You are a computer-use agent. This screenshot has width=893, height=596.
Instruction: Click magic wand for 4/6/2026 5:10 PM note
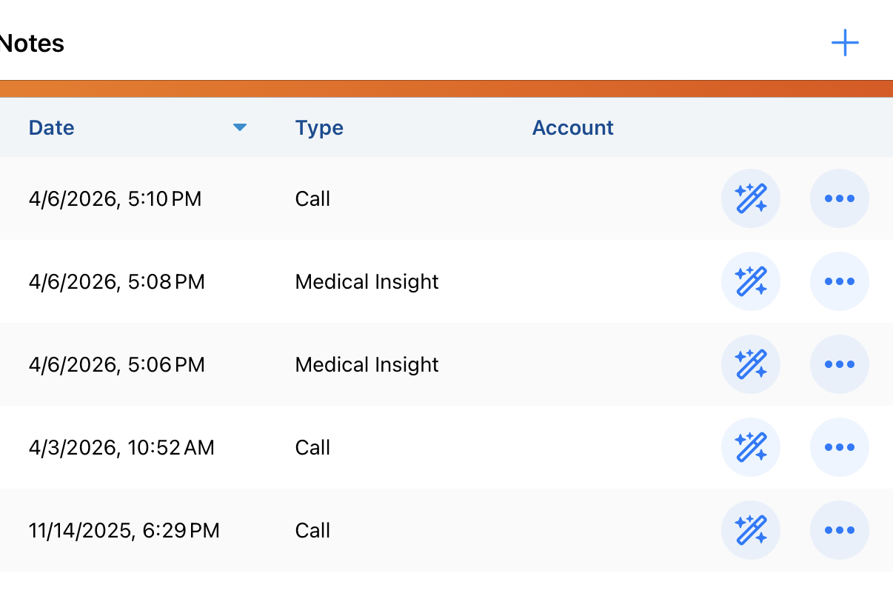click(750, 198)
